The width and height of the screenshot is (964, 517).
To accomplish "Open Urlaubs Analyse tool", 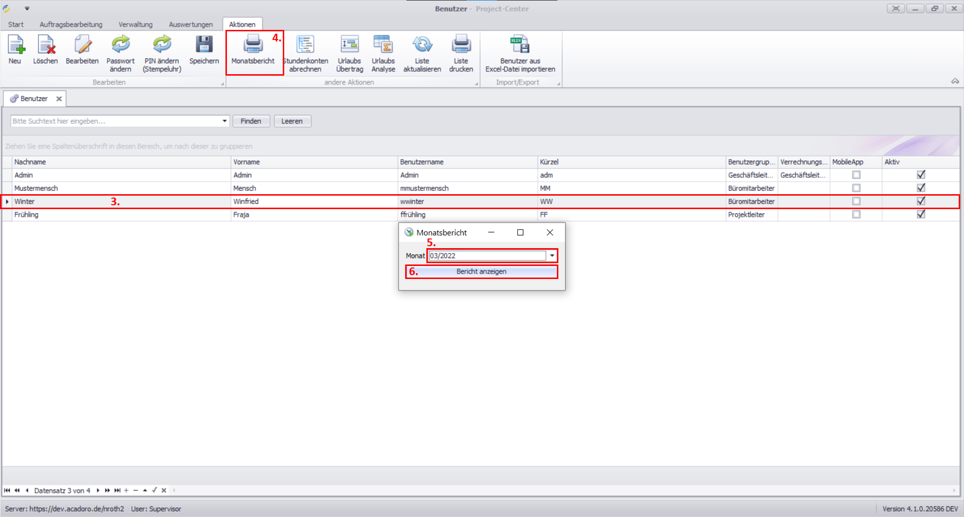I will (383, 46).
